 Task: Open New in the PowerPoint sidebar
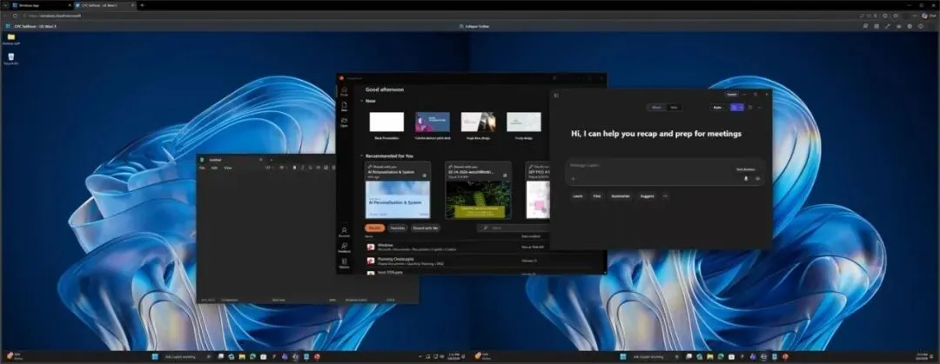click(344, 107)
